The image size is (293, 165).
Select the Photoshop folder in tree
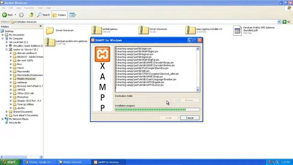pyautogui.click(x=22, y=97)
